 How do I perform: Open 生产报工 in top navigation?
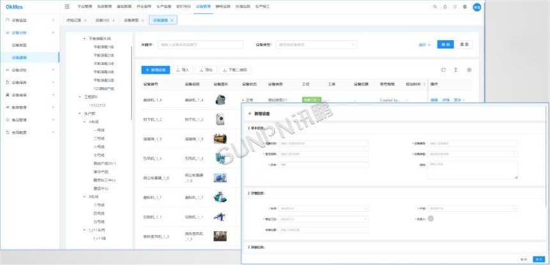(262, 6)
